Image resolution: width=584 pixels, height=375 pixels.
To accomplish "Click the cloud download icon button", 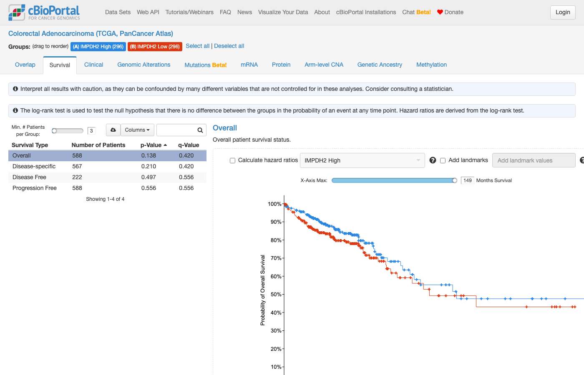I will click(113, 130).
